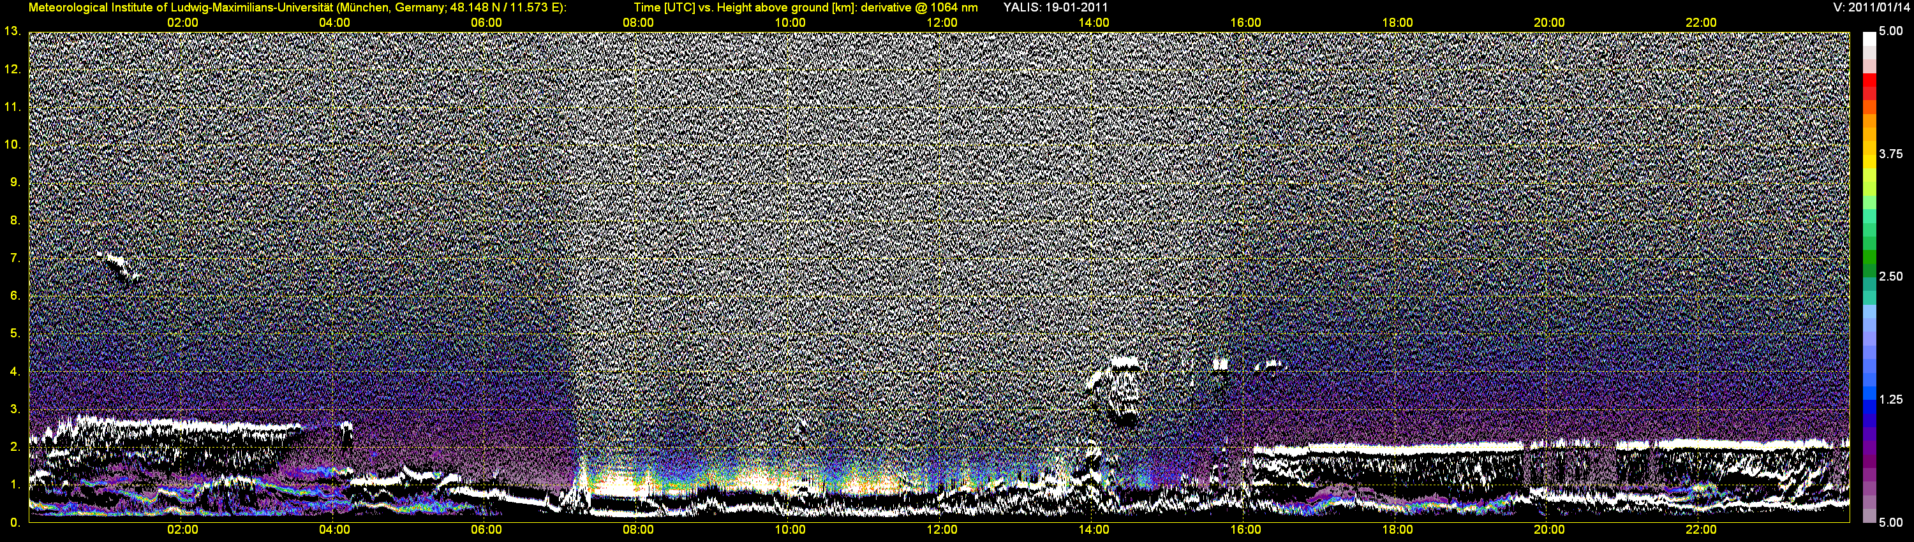The height and width of the screenshot is (542, 1914).
Task: Click the 20:00 label on the bottom time axis
Action: click(x=1549, y=530)
